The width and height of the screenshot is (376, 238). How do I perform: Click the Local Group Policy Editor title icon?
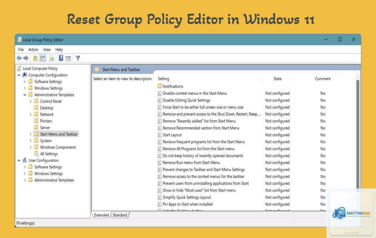(20, 39)
